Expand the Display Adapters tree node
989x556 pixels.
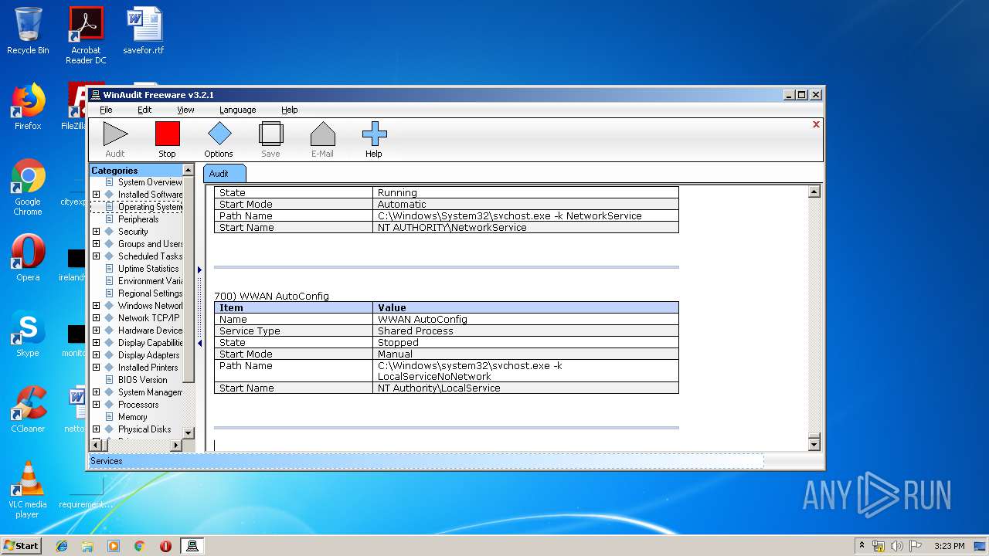pos(96,355)
